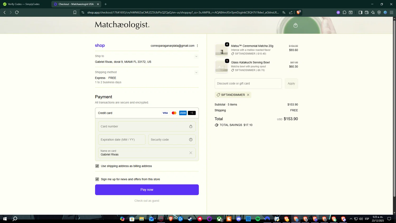Click the translate page icon

tap(284, 12)
